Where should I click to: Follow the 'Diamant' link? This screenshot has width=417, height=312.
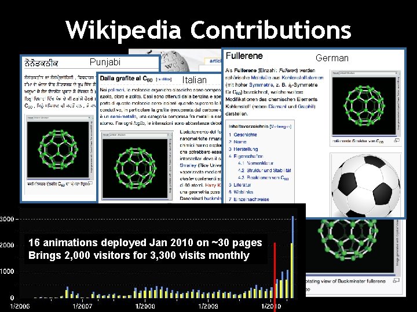[277, 107]
